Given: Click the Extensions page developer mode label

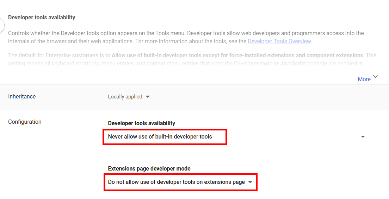Looking at the screenshot, I should click(x=149, y=168).
